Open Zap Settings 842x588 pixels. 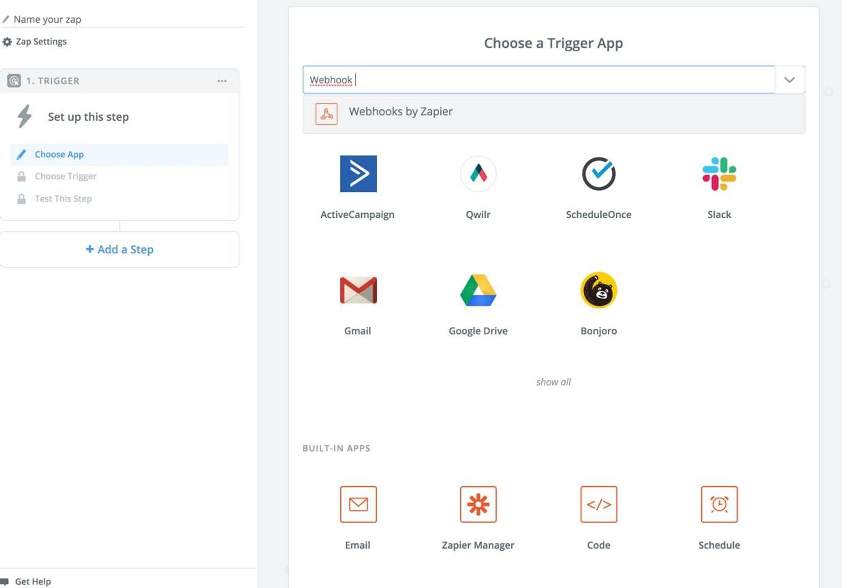coord(40,42)
